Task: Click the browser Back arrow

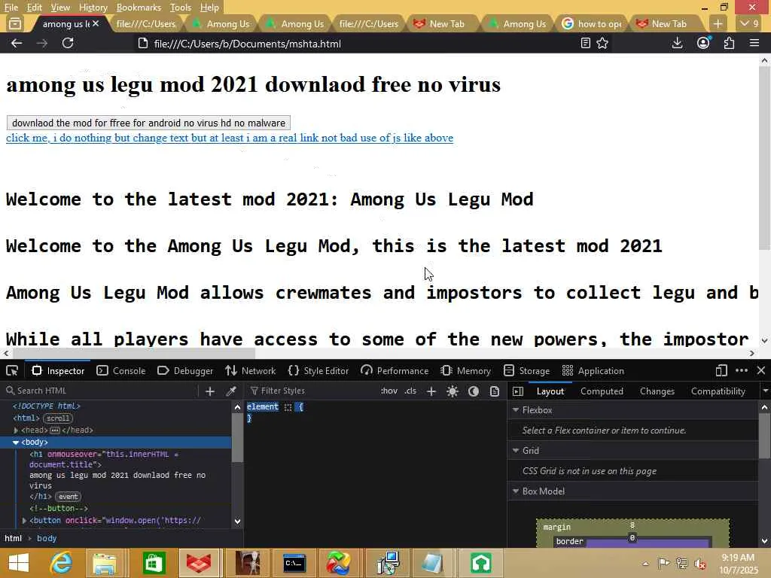Action: pos(17,43)
